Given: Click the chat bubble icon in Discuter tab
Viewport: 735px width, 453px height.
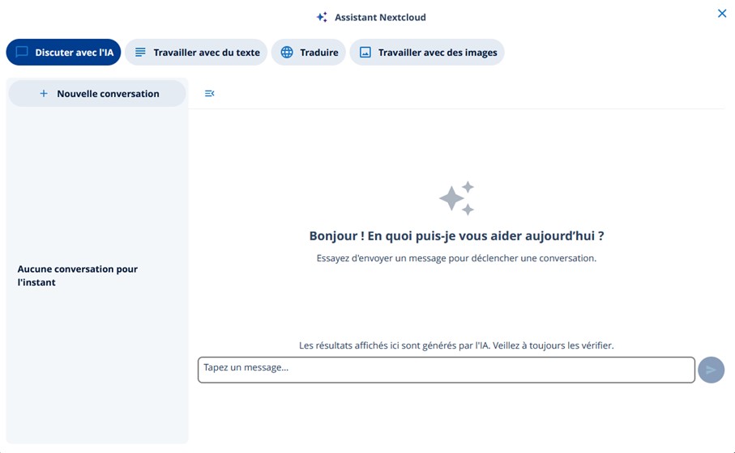Looking at the screenshot, I should point(22,52).
